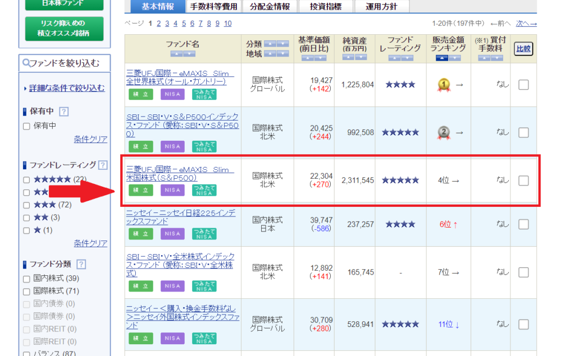Switch to the 手数料等費用 tab
The width and height of the screenshot is (575, 356).
pos(213,7)
